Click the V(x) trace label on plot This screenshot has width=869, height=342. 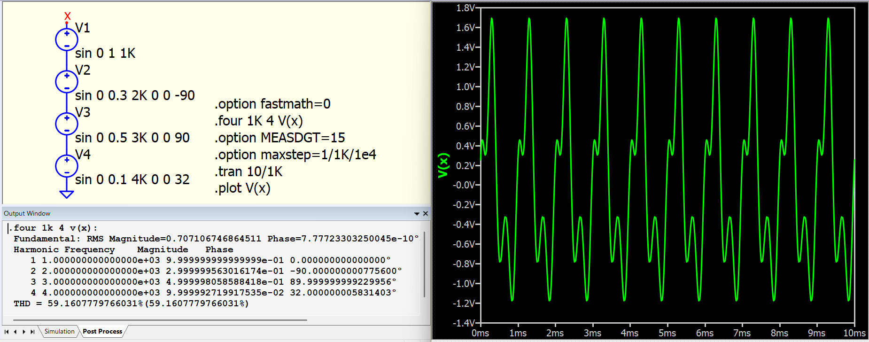(443, 165)
